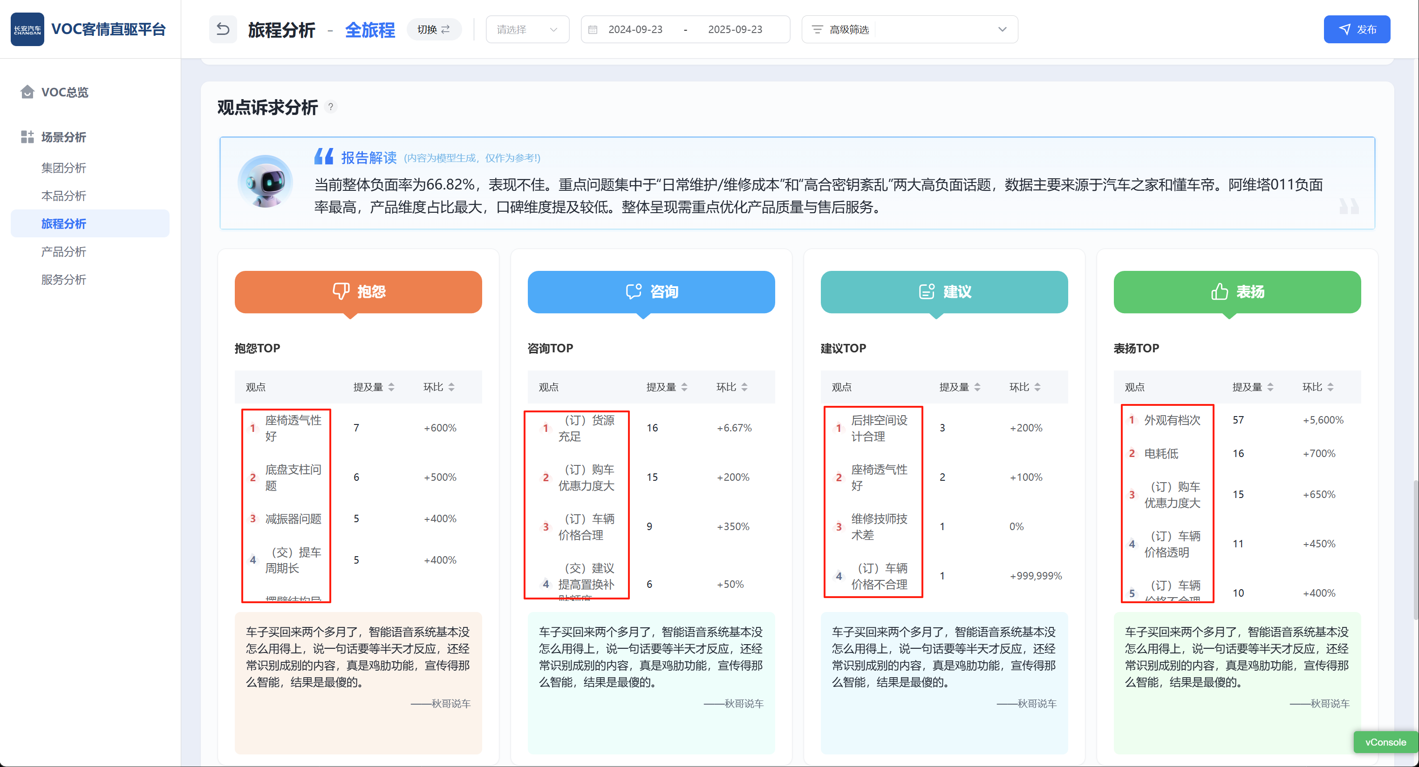Open 产品分析 in sidebar
This screenshot has height=767, width=1419.
pos(63,251)
